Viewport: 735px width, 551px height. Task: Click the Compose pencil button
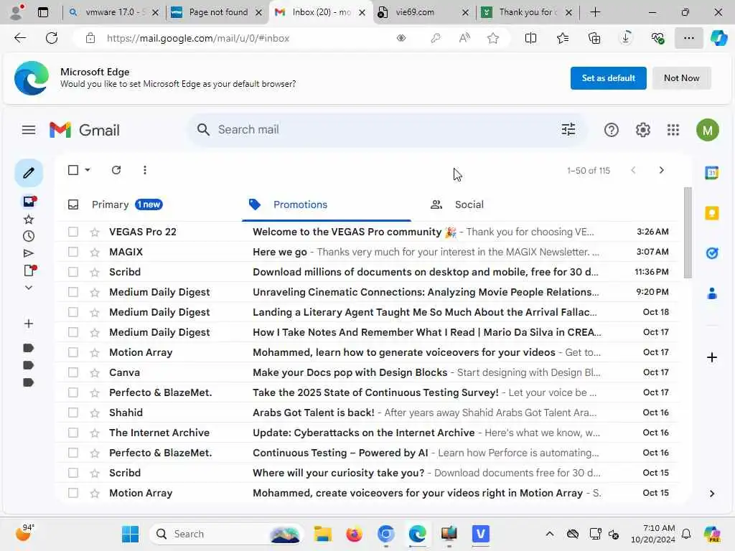pos(29,173)
